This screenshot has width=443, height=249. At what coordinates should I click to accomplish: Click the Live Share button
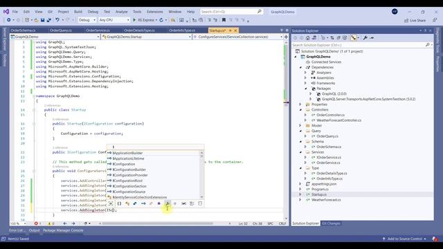pos(415,20)
